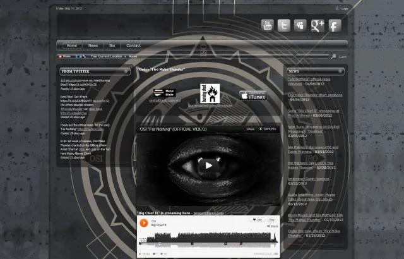This screenshot has height=259, width=404.
Task: Click the SoundCloud Like button
Action: [x=257, y=220]
